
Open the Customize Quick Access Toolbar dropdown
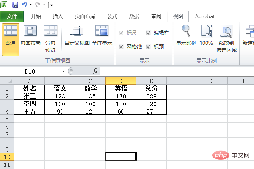tap(52, 5)
